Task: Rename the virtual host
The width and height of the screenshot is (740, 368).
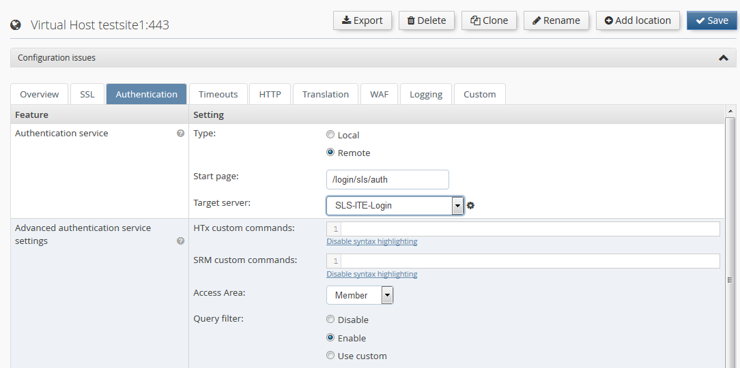Action: click(x=556, y=20)
